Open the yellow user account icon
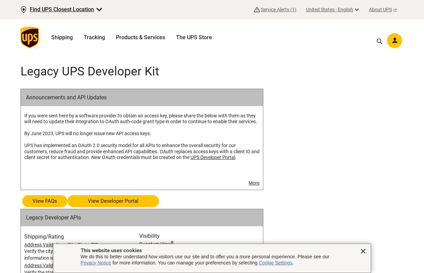The image size is (424, 273). point(395,41)
